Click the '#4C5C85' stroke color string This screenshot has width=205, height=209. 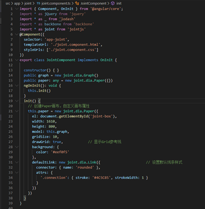102,177
